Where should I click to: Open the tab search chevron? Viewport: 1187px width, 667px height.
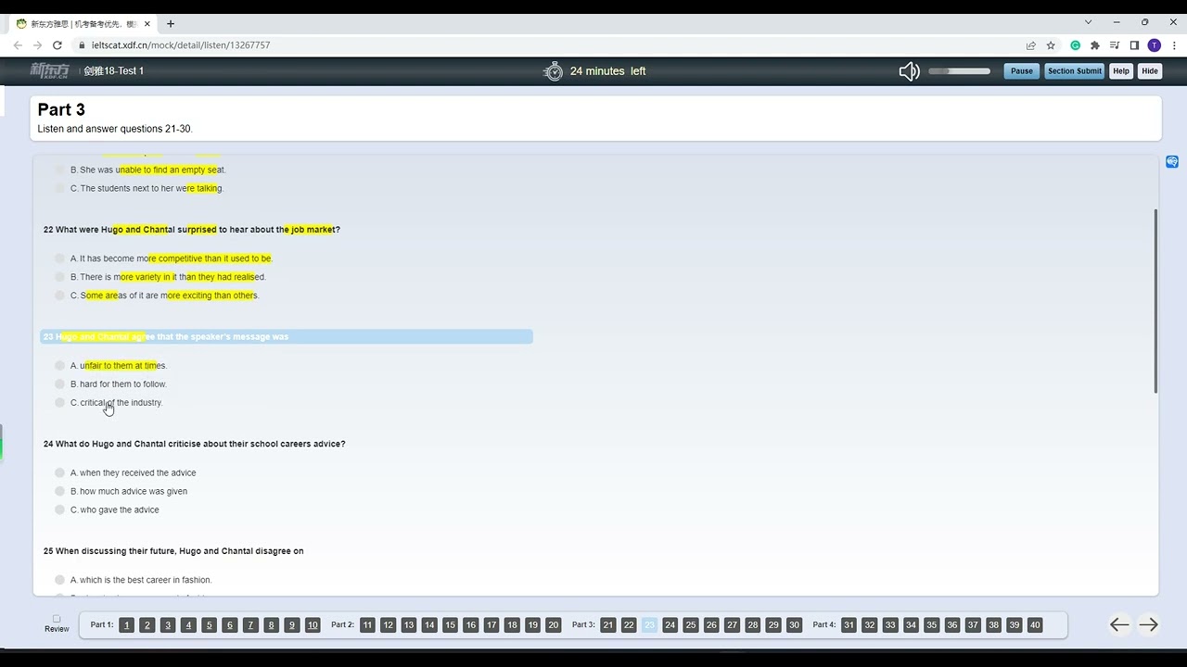[1089, 21]
